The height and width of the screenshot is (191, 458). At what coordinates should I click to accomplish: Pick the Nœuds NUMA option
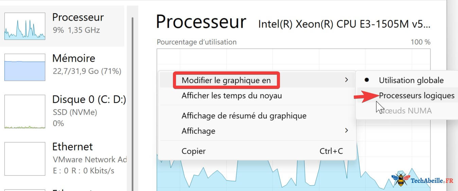point(406,111)
